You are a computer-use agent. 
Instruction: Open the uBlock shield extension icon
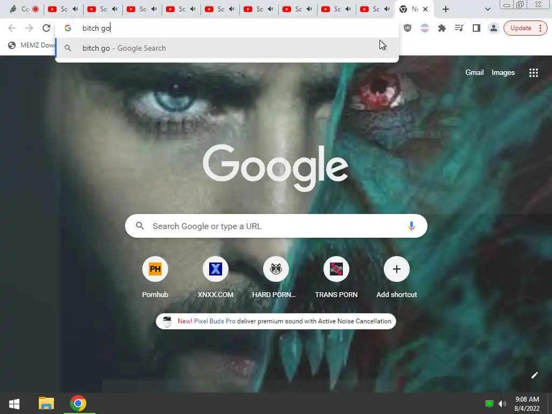click(408, 28)
